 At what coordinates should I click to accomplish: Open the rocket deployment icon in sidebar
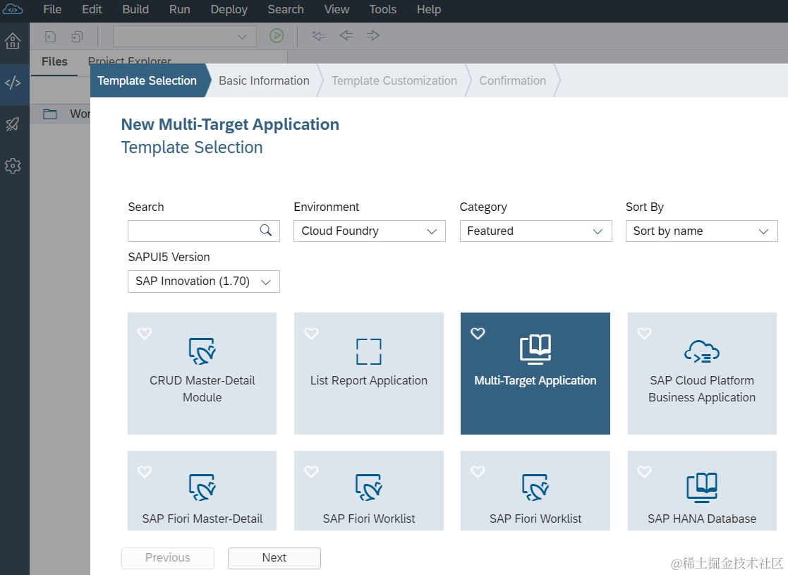point(13,124)
